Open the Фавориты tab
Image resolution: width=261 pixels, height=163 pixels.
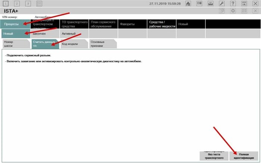[132, 24]
